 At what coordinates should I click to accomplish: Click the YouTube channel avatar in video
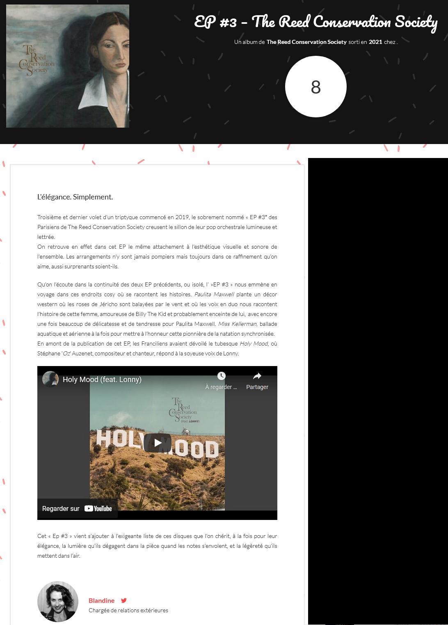point(50,379)
